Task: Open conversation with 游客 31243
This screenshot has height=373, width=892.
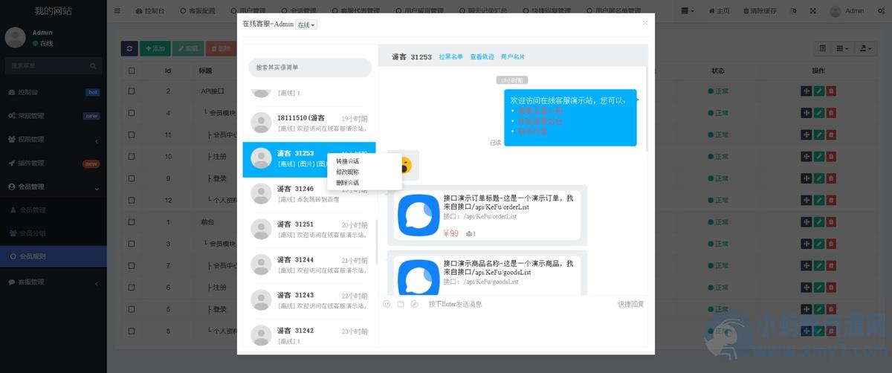Action: [309, 300]
